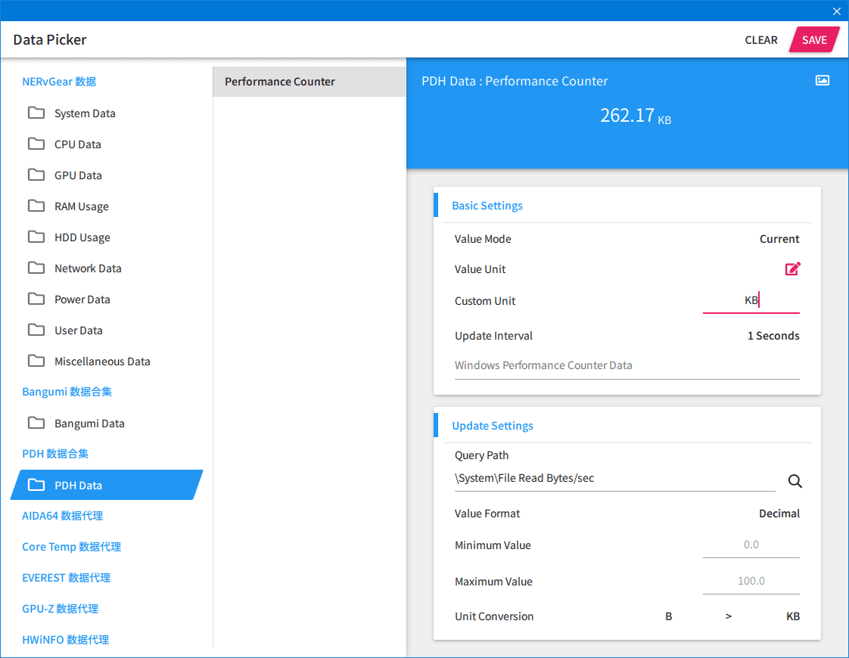Select the KB target unit in Unit Conversion
The image size is (849, 658).
pyautogui.click(x=793, y=616)
